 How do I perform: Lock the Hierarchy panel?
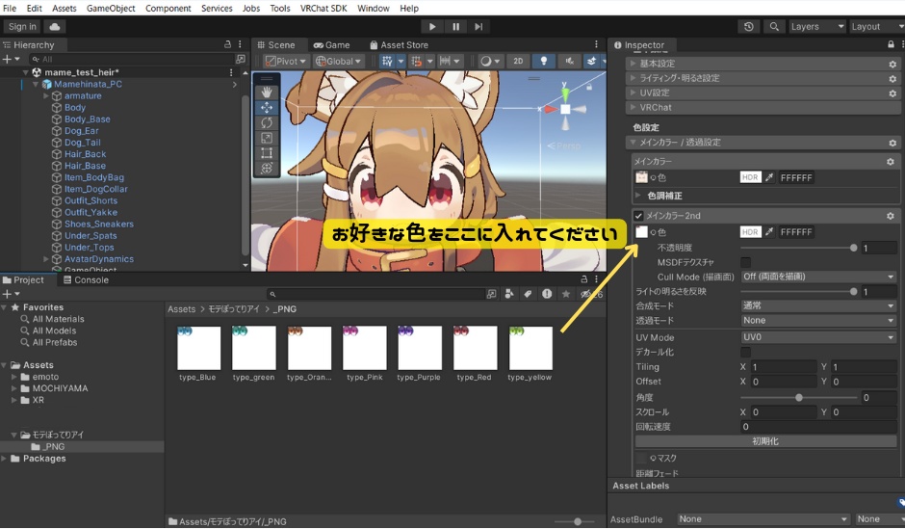(x=227, y=44)
